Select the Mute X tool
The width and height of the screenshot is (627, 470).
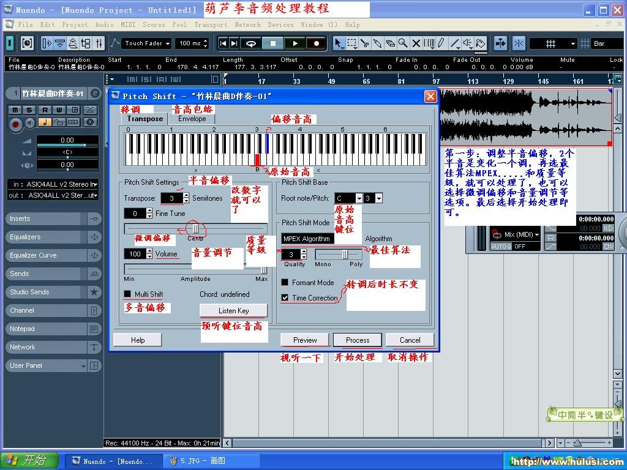coord(416,43)
